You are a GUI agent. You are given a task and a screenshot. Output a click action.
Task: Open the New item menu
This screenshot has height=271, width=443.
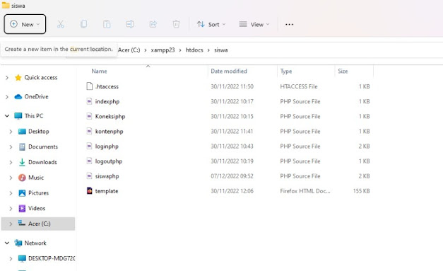pos(25,24)
